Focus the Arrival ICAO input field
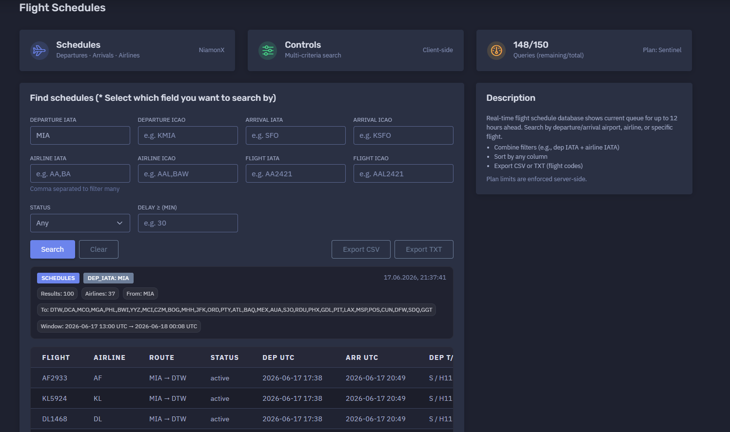This screenshot has width=730, height=432. click(x=403, y=135)
